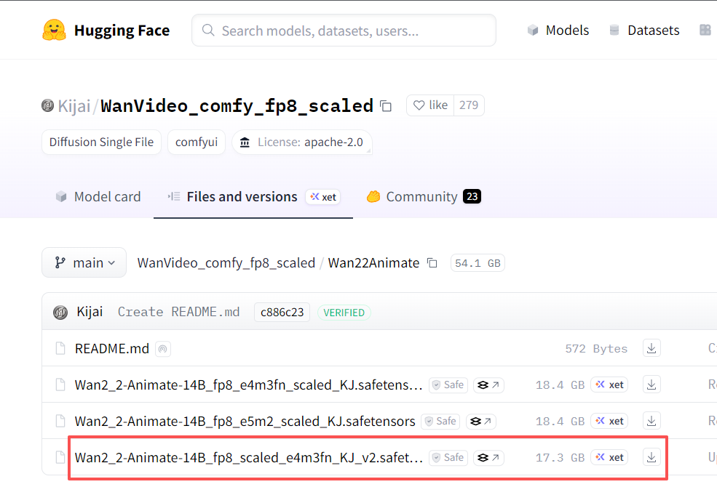Image resolution: width=717 pixels, height=487 pixels.
Task: Click the Kijai avatar beside repository title
Action: coord(47,105)
